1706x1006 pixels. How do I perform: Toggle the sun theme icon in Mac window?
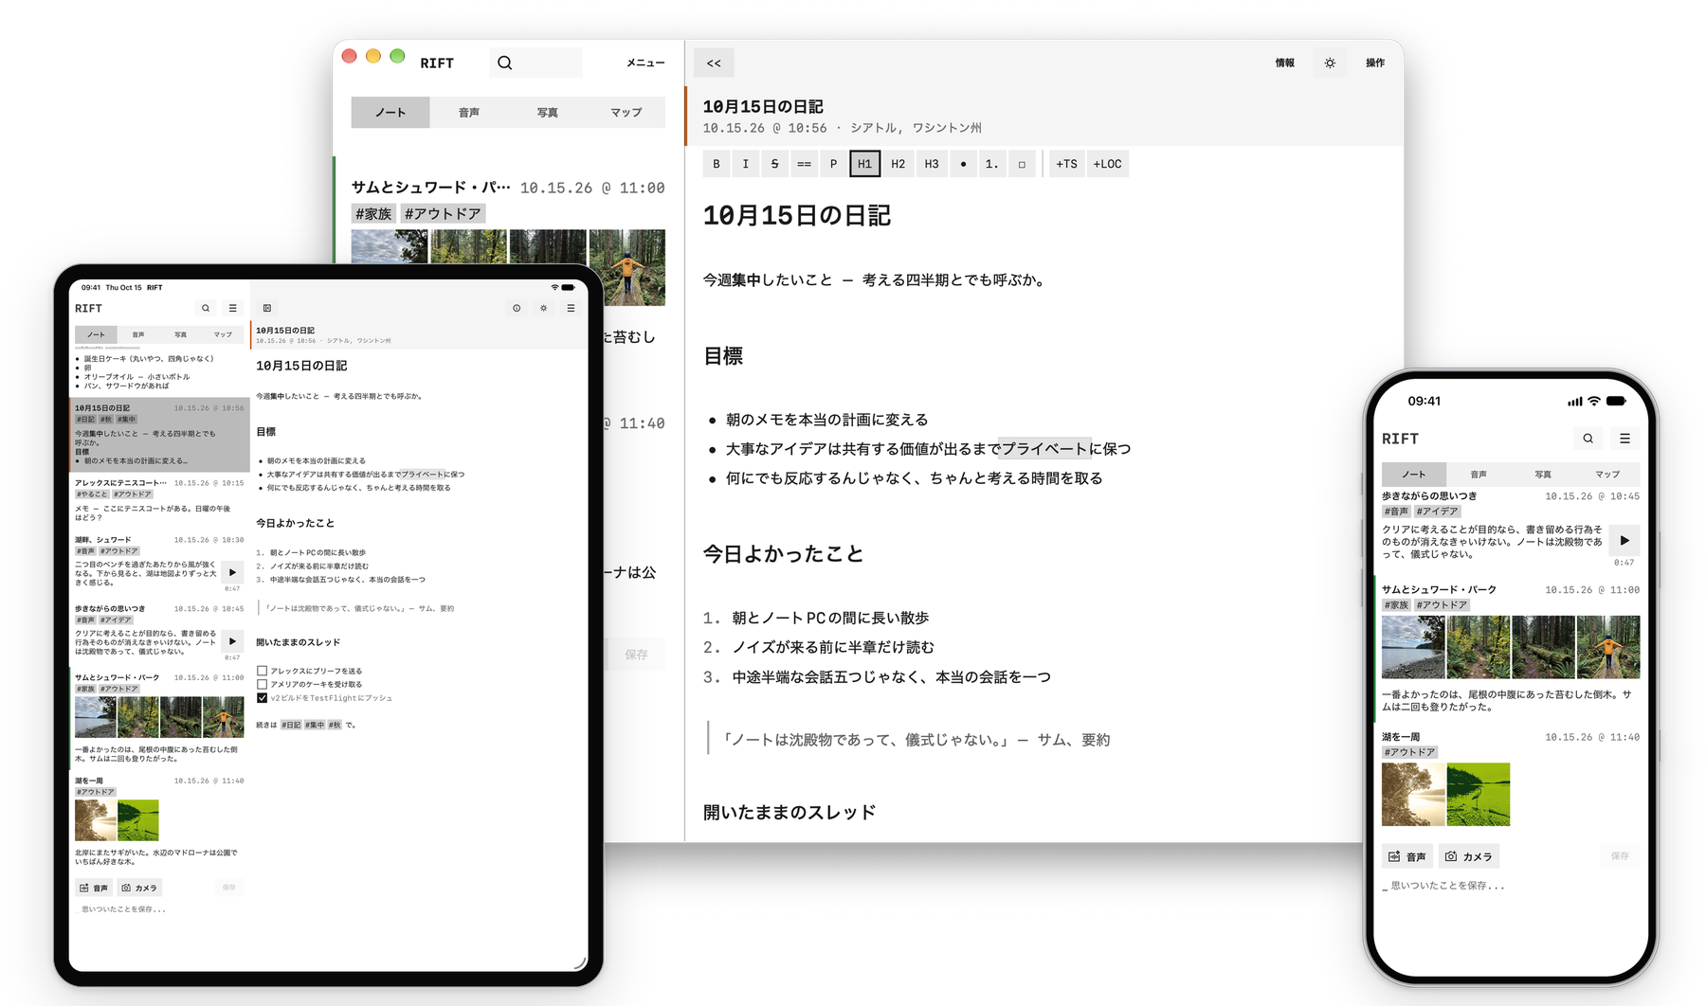click(x=1330, y=63)
